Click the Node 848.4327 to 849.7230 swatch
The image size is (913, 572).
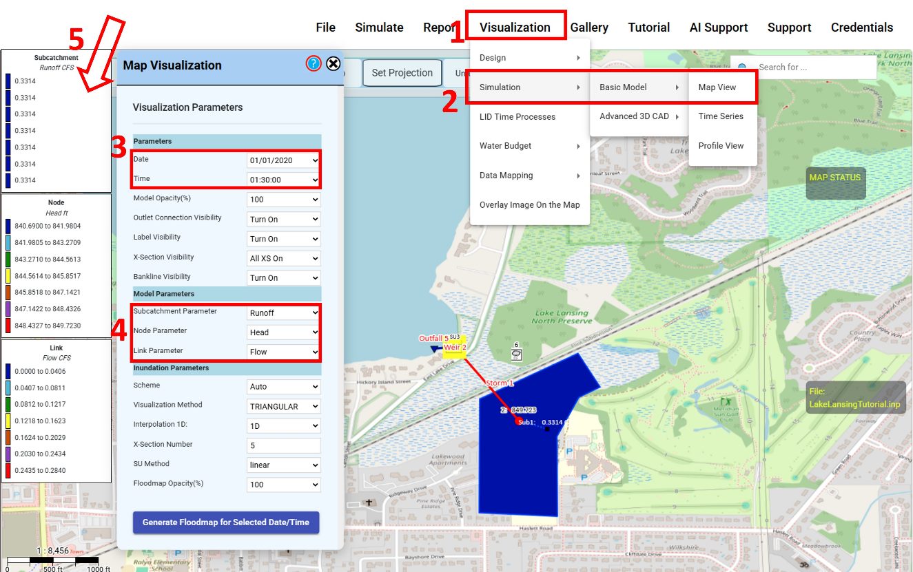(8, 326)
